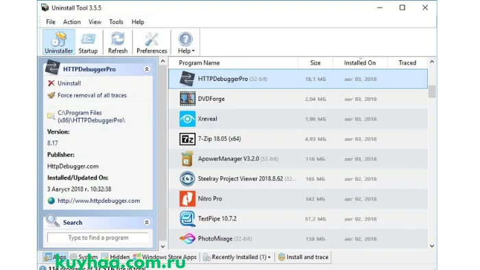Collapse the HTTPDebuggerPro details panel
This screenshot has height=270, width=480.
[147, 69]
